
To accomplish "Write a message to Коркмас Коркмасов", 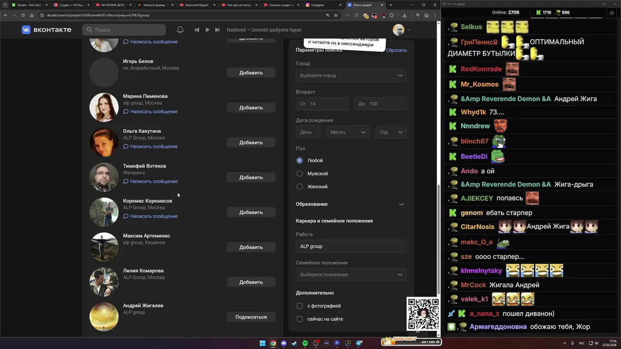I will pos(150,216).
